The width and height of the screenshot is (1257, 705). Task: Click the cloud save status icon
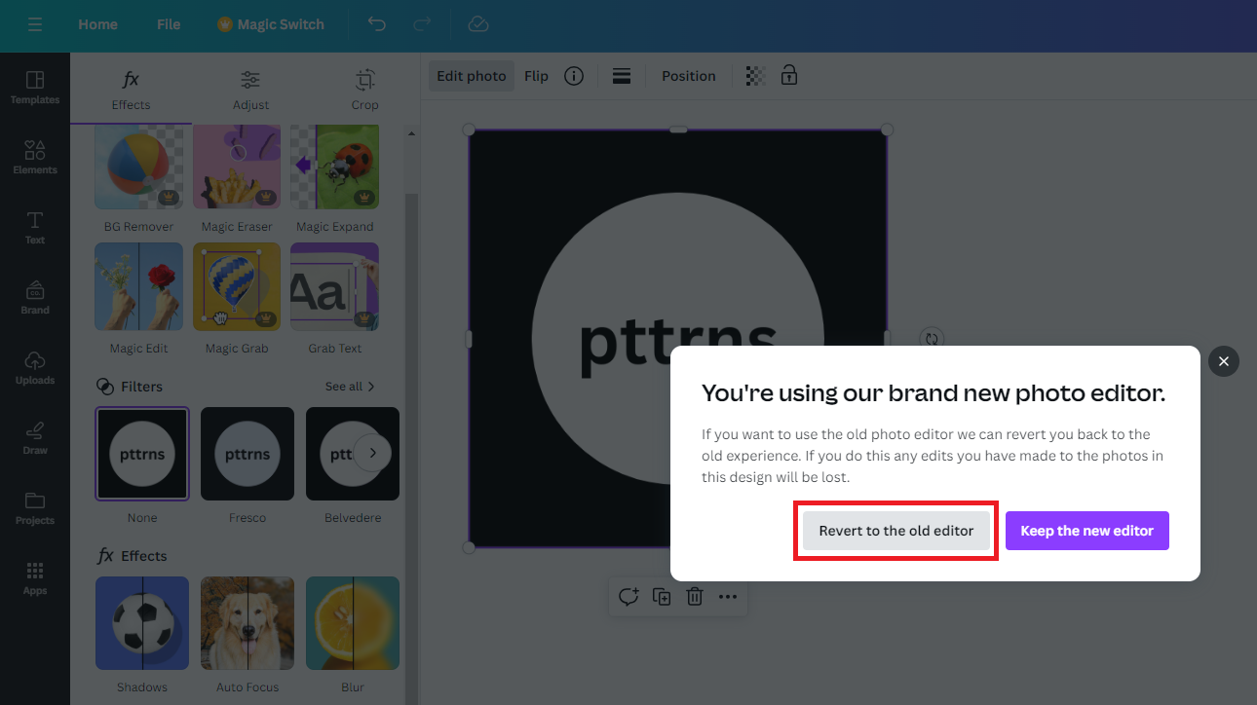click(477, 24)
